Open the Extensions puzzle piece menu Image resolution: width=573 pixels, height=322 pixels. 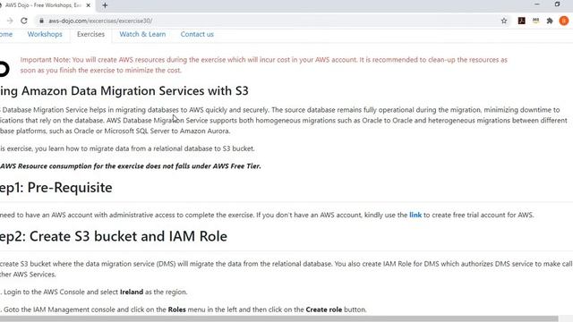point(550,21)
